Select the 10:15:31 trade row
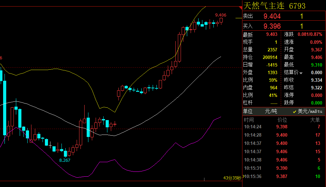 coord(284,168)
